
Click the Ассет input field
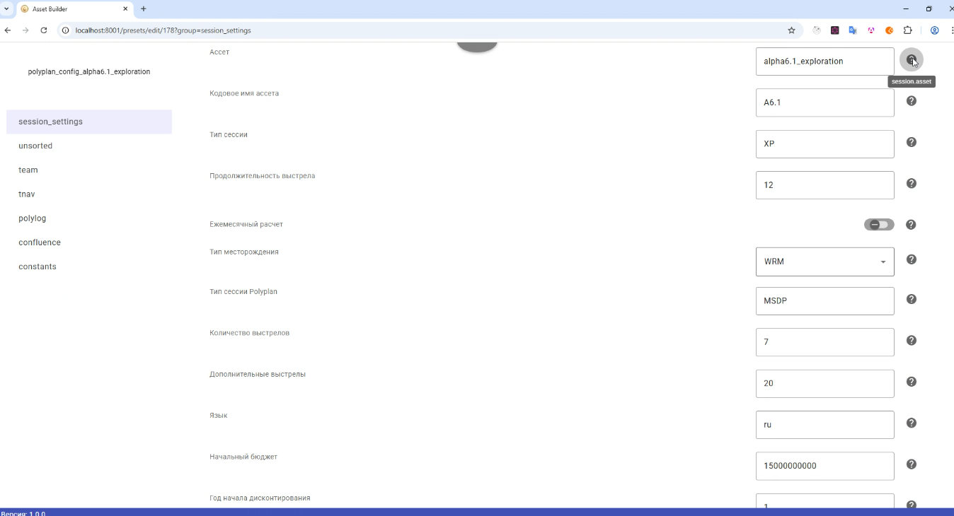pyautogui.click(x=825, y=61)
